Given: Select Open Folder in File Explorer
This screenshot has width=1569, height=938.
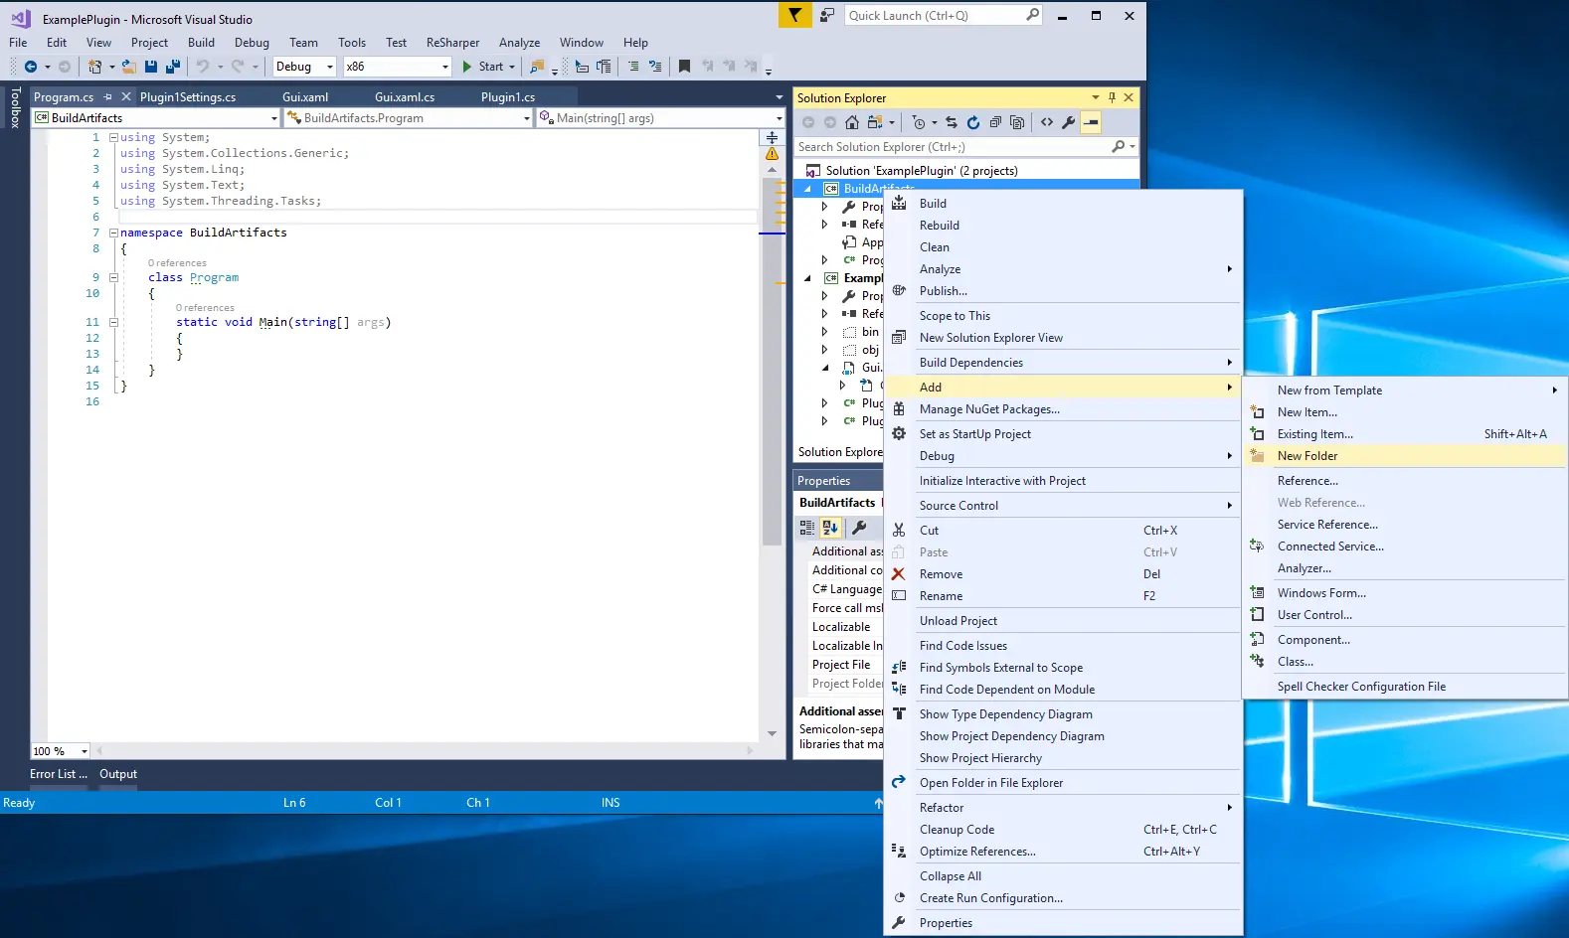Looking at the screenshot, I should (1064, 783).
